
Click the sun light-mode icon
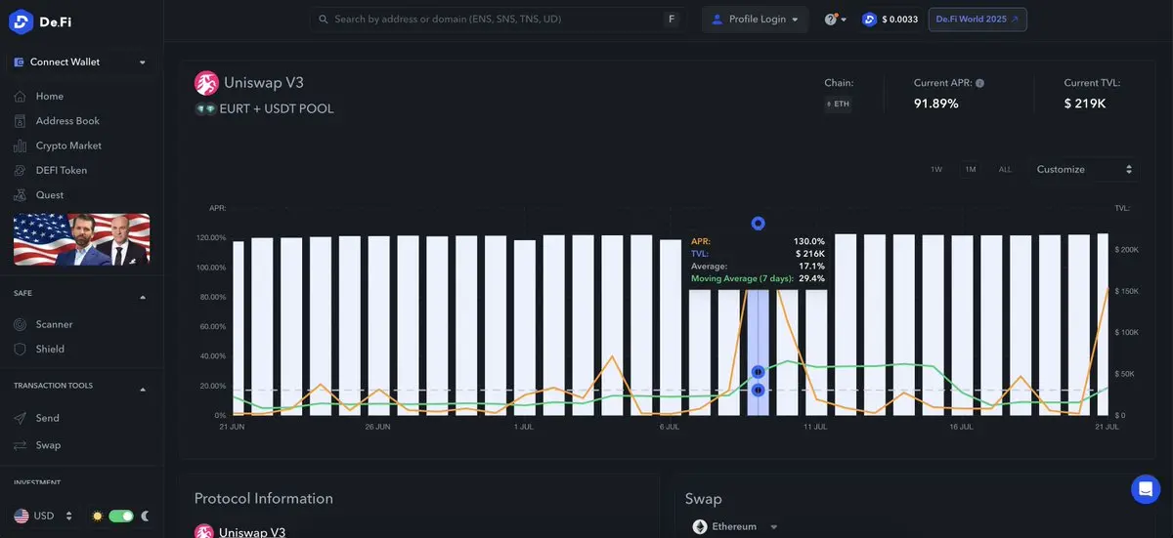click(x=97, y=516)
